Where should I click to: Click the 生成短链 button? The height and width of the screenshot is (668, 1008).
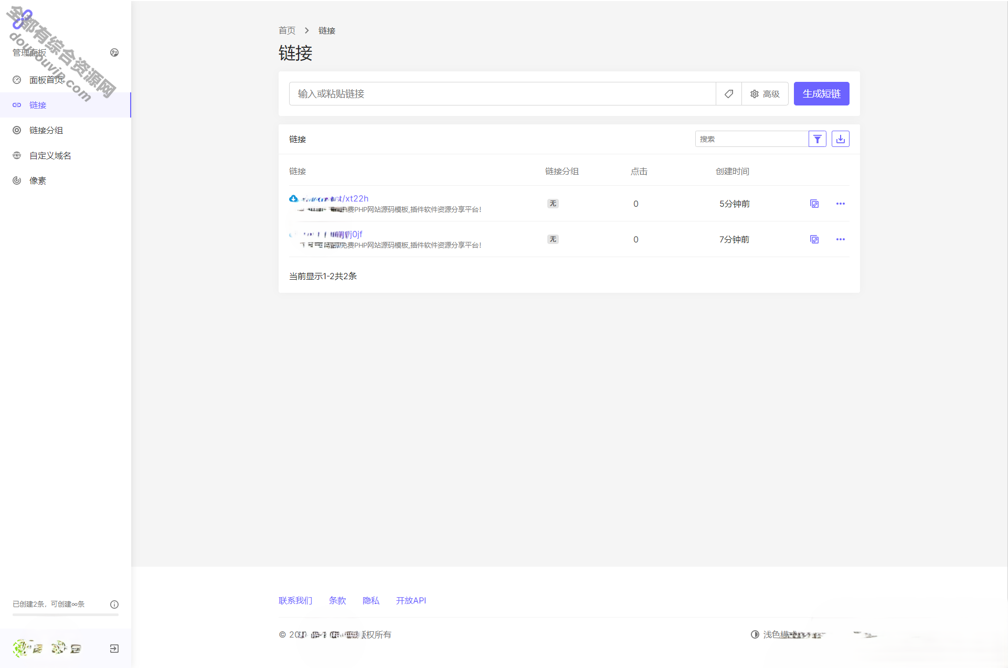(821, 94)
